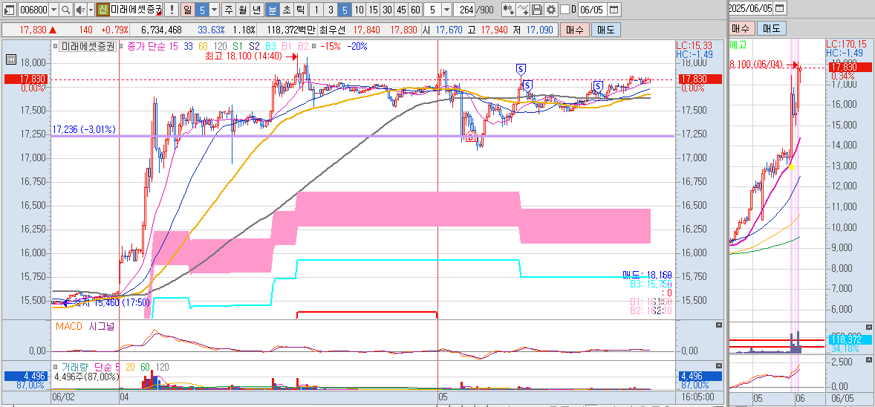Select 초 second chart period
Image resolution: width=875 pixels, height=407 pixels.
pyautogui.click(x=286, y=10)
